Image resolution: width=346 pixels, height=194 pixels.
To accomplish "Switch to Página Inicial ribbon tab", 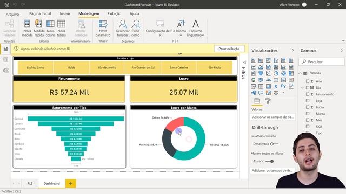I will pyautogui.click(x=40, y=13).
